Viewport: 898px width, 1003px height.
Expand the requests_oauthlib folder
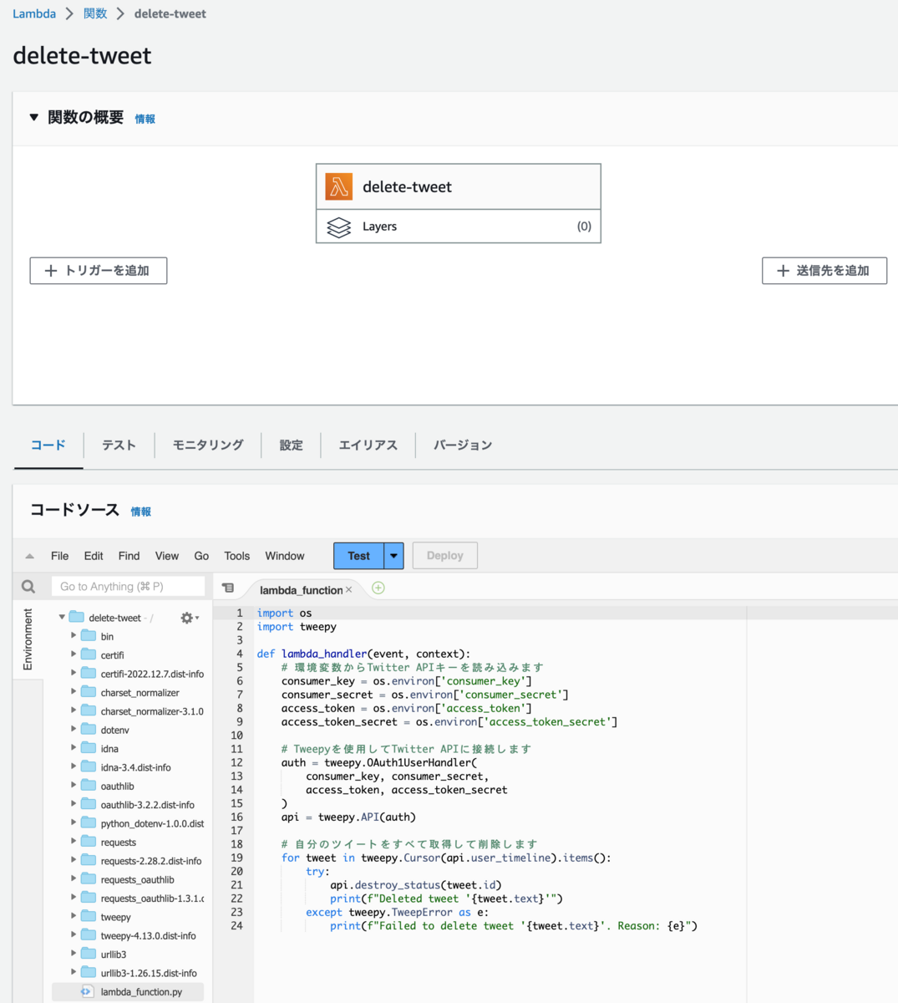(x=74, y=879)
